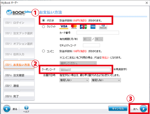Click the お支払い方法 page heading
The height and width of the screenshot is (114, 150).
point(51,12)
